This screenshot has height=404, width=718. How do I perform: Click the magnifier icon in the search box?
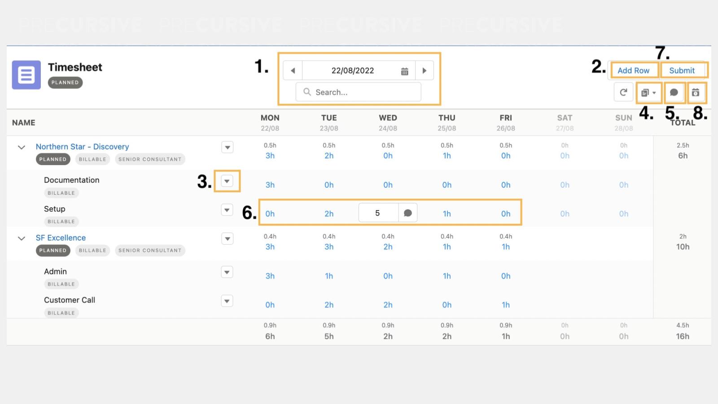pyautogui.click(x=307, y=92)
